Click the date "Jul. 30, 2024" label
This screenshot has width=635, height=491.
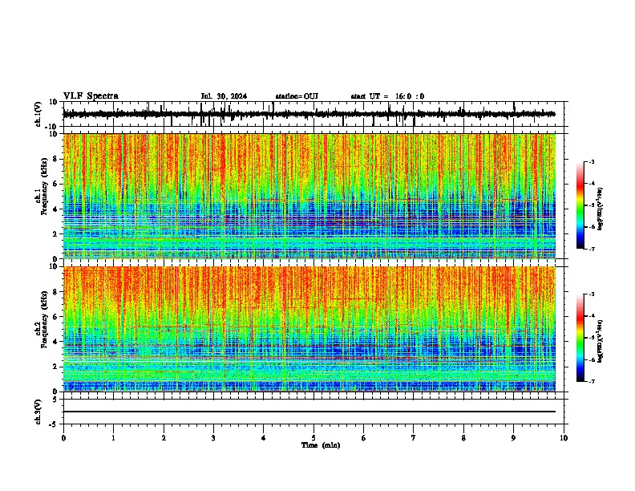click(x=224, y=96)
